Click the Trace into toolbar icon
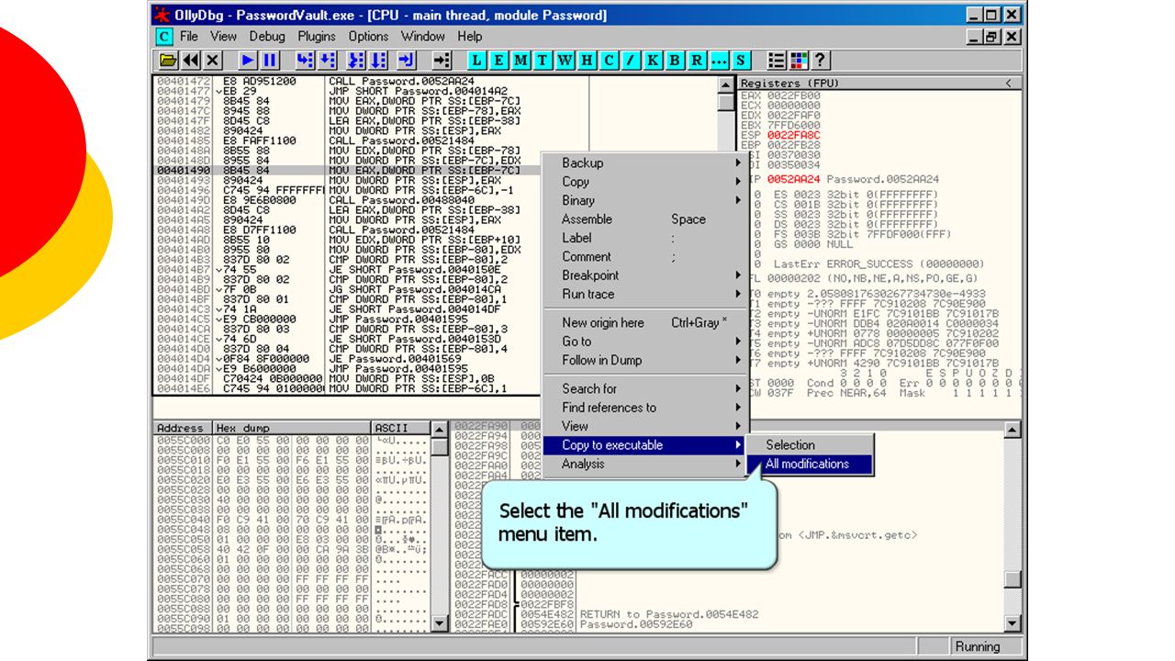 357,61
